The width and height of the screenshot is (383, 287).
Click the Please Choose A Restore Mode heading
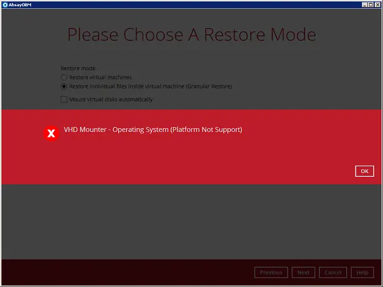click(x=191, y=34)
